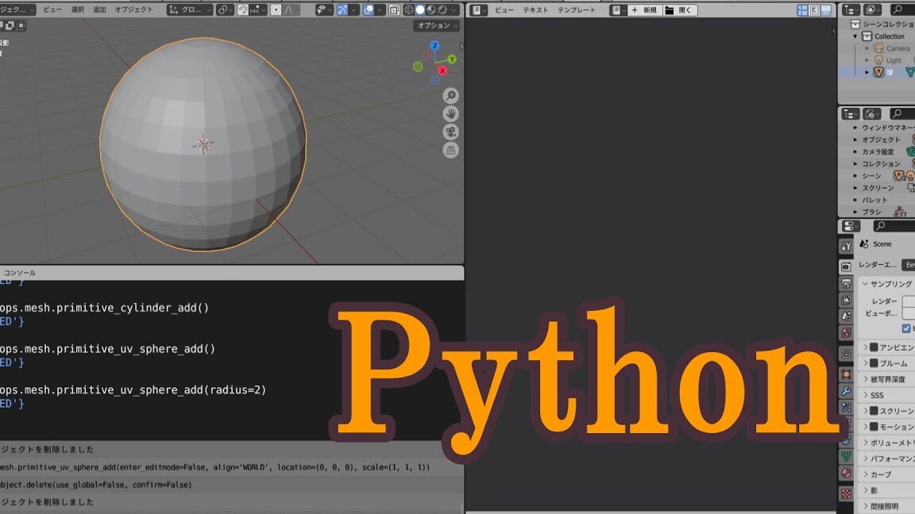915x514 pixels.
Task: Click the pan hand icon in the viewport gizmo
Action: point(450,113)
